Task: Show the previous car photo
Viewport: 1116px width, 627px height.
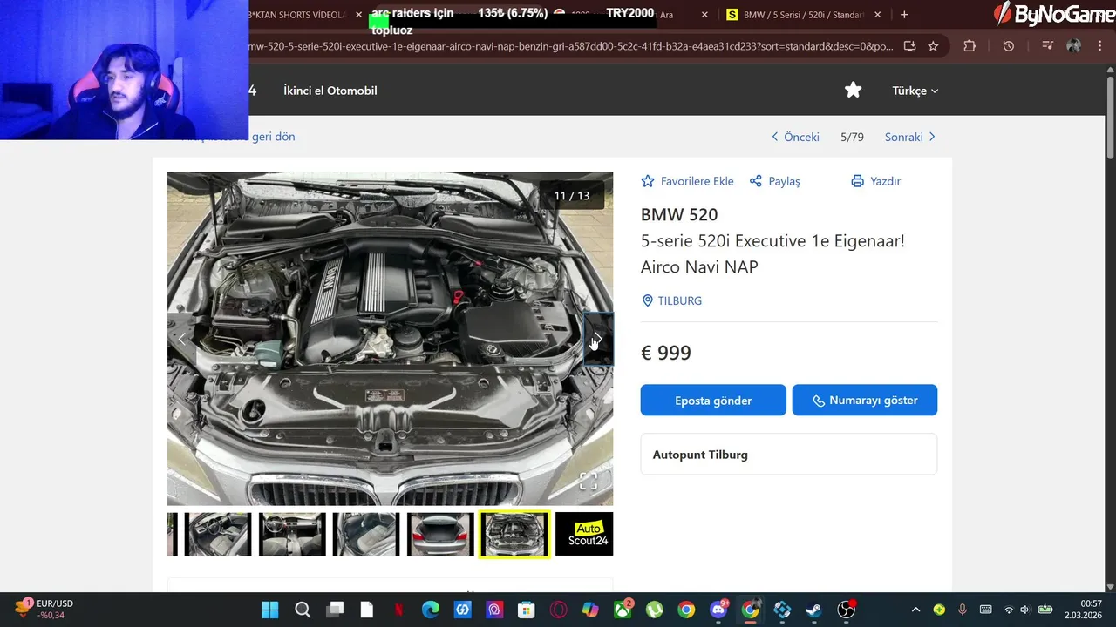Action: pos(182,340)
